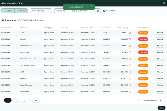Click the previous page arrow
The height and width of the screenshot is (111, 167).
click(140, 100)
